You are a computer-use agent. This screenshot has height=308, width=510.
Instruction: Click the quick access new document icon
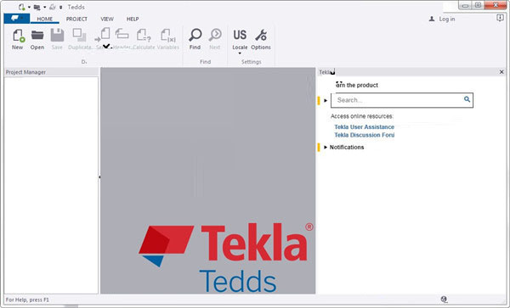tap(22, 7)
